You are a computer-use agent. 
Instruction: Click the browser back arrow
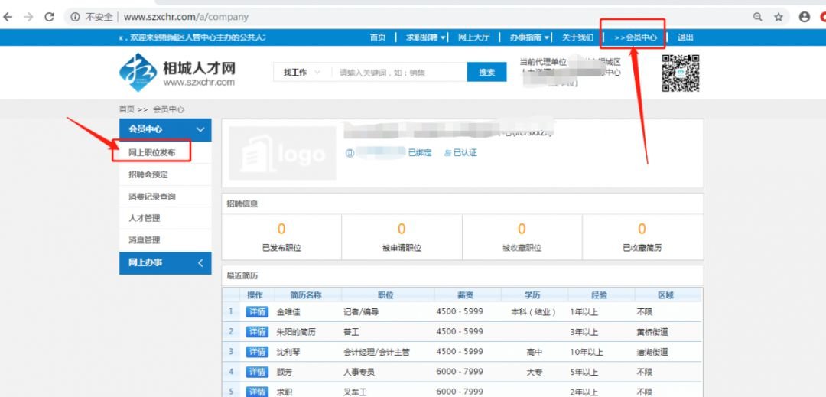(x=8, y=16)
